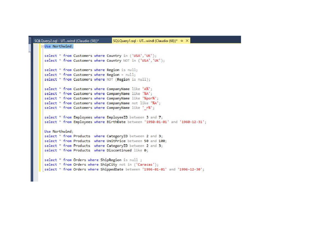Pin the SQLQuery1.sql tab
The width and height of the screenshot is (333, 235).
tap(182, 41)
